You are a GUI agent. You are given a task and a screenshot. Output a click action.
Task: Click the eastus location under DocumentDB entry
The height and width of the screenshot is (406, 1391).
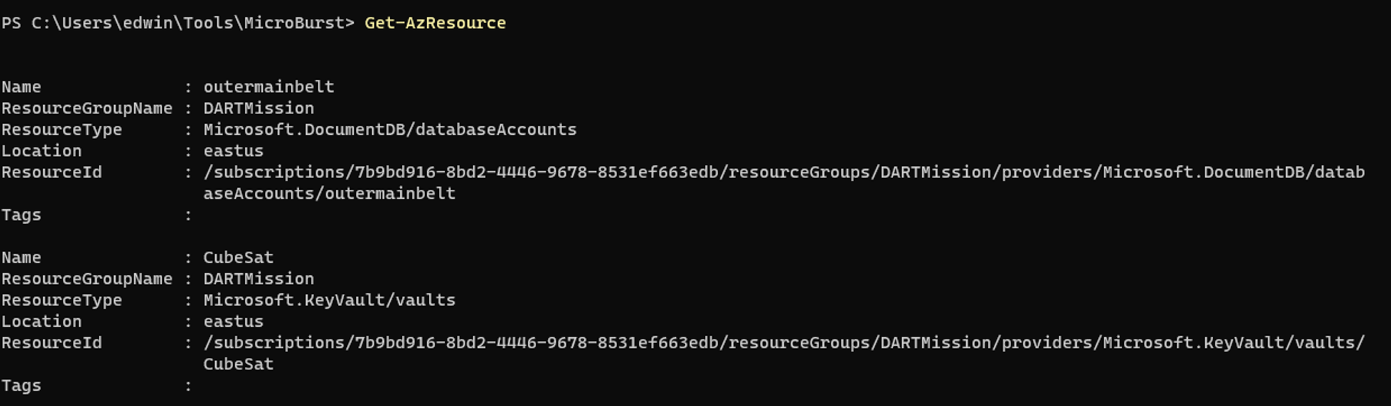233,151
